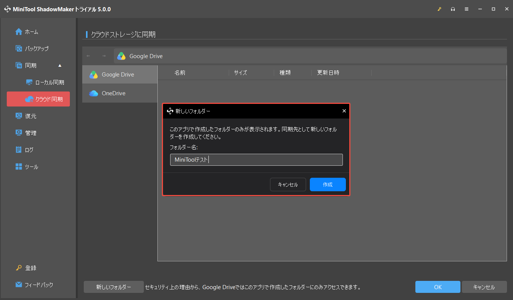Click the golden key icon next to 登録
Screen dimensions: 513x300
pos(19,268)
